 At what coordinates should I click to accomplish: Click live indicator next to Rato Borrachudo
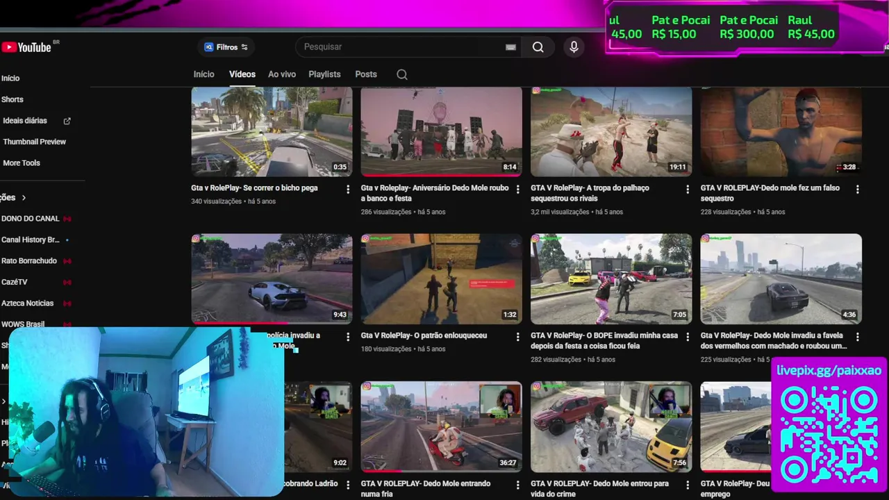coord(67,261)
